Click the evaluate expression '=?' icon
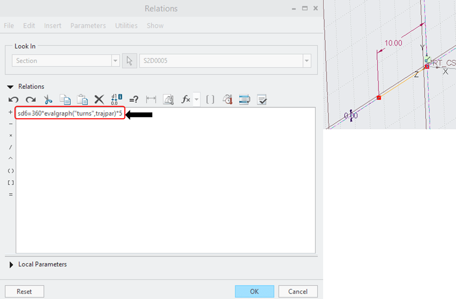Viewport: 456px width, 299px height. pyautogui.click(x=133, y=99)
